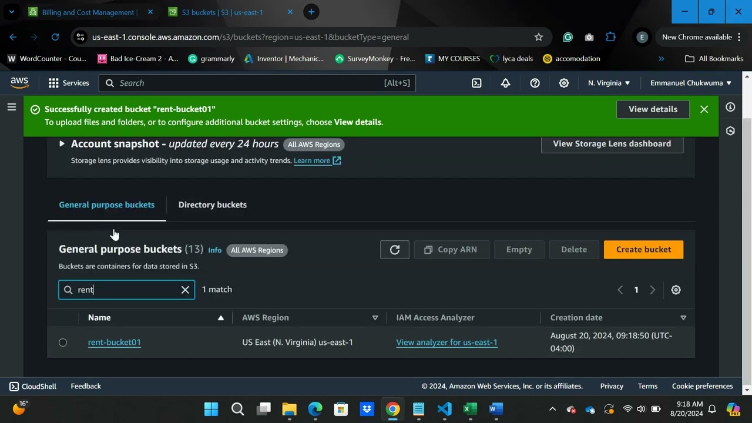Image resolution: width=752 pixels, height=423 pixels.
Task: Select the rent-bucket01 radio button
Action: click(x=63, y=343)
